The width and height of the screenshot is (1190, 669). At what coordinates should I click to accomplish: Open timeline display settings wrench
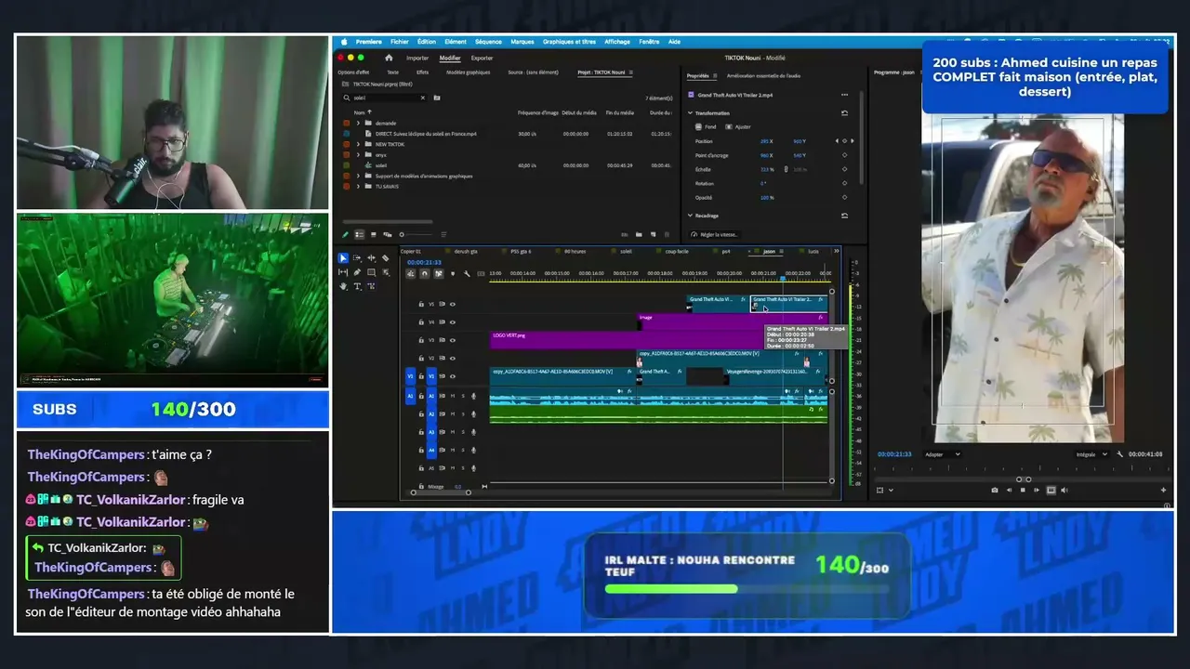(x=467, y=273)
